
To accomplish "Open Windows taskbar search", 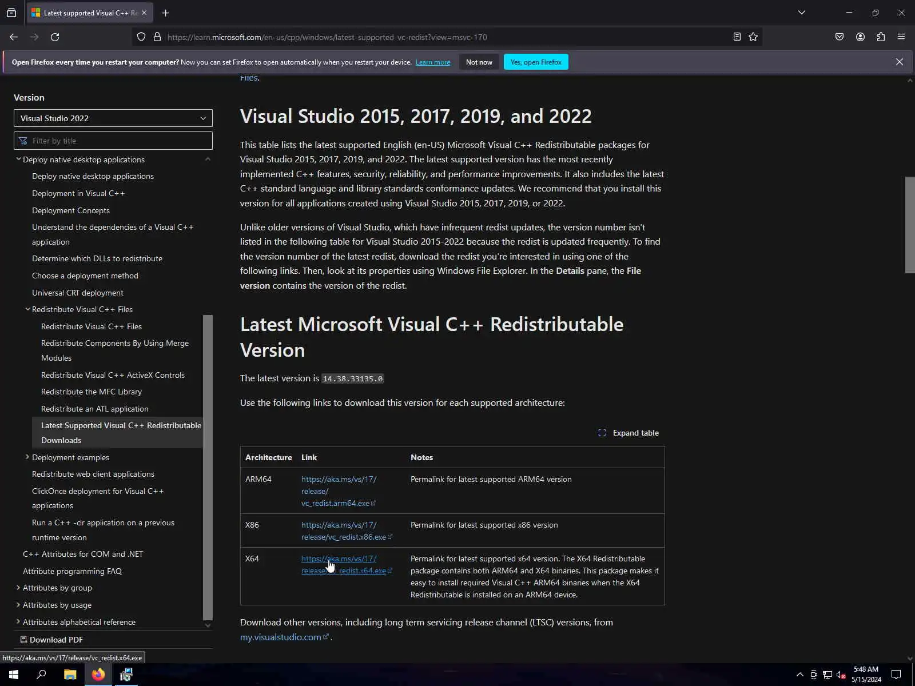I will click(x=41, y=675).
